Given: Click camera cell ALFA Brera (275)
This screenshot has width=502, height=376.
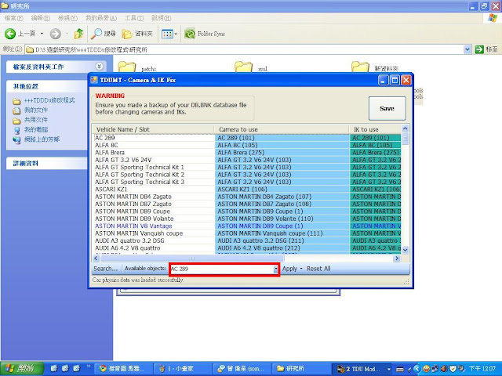Looking at the screenshot, I should (x=282, y=153).
